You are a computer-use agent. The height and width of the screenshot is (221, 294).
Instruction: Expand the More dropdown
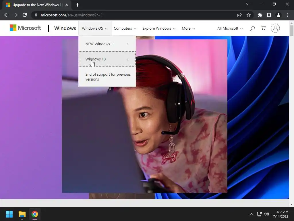click(188, 28)
